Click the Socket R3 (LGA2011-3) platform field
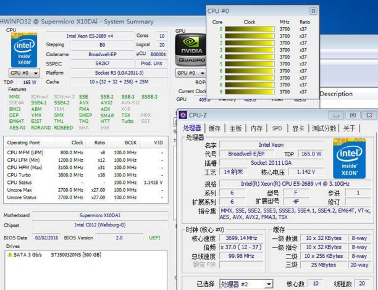Viewport: 378px width, 290px height. click(x=119, y=73)
